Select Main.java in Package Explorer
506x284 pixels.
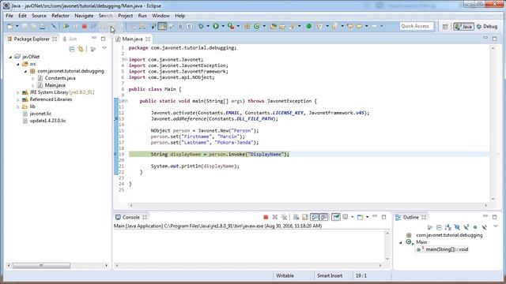(x=55, y=85)
